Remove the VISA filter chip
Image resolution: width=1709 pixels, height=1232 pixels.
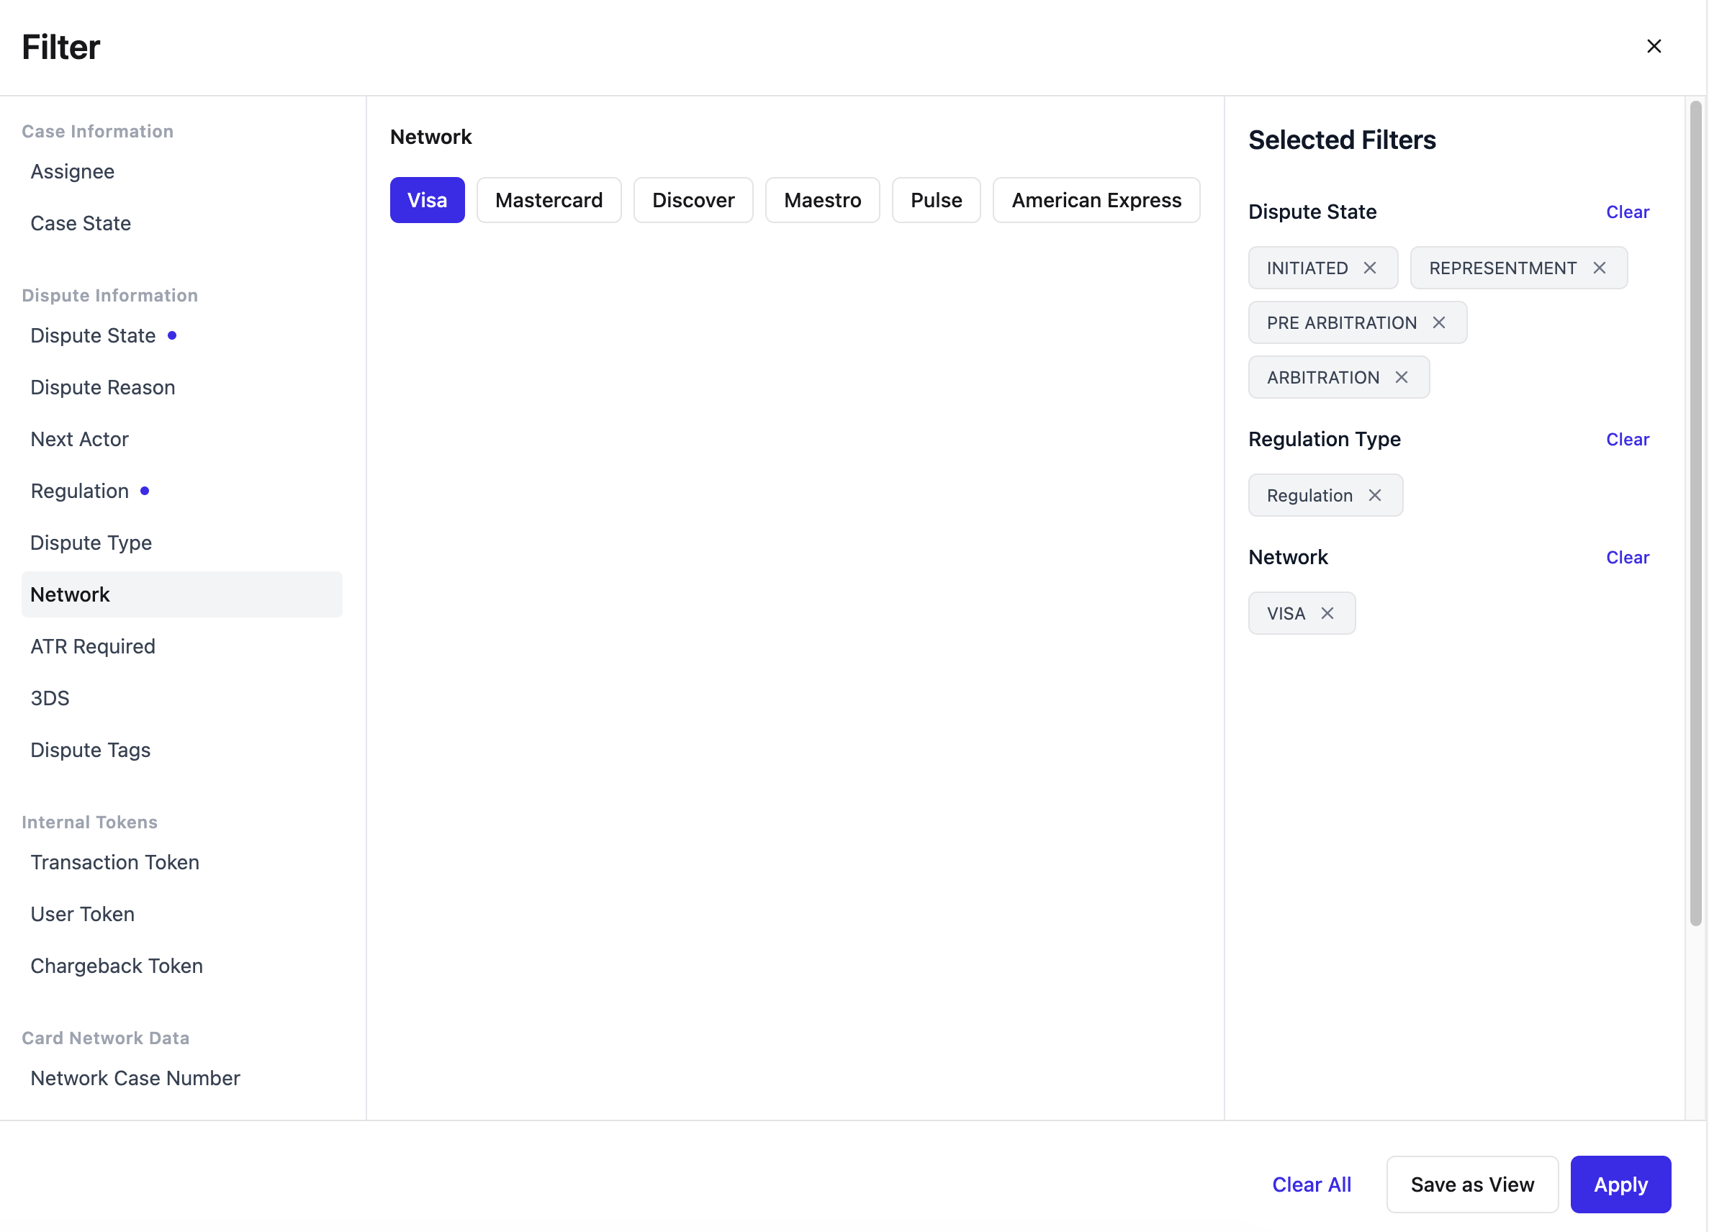click(1327, 613)
